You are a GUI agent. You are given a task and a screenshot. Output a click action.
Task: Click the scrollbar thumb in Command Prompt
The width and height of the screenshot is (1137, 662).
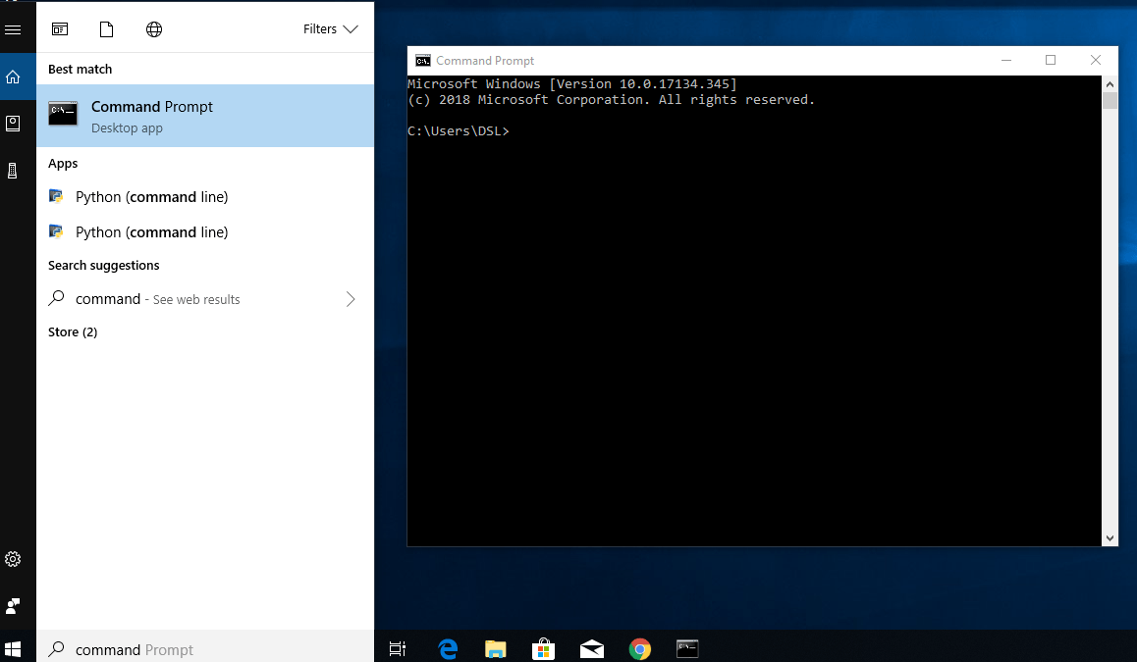click(x=1110, y=101)
